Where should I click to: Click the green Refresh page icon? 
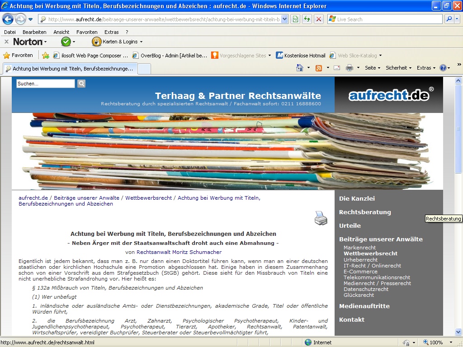pos(307,19)
